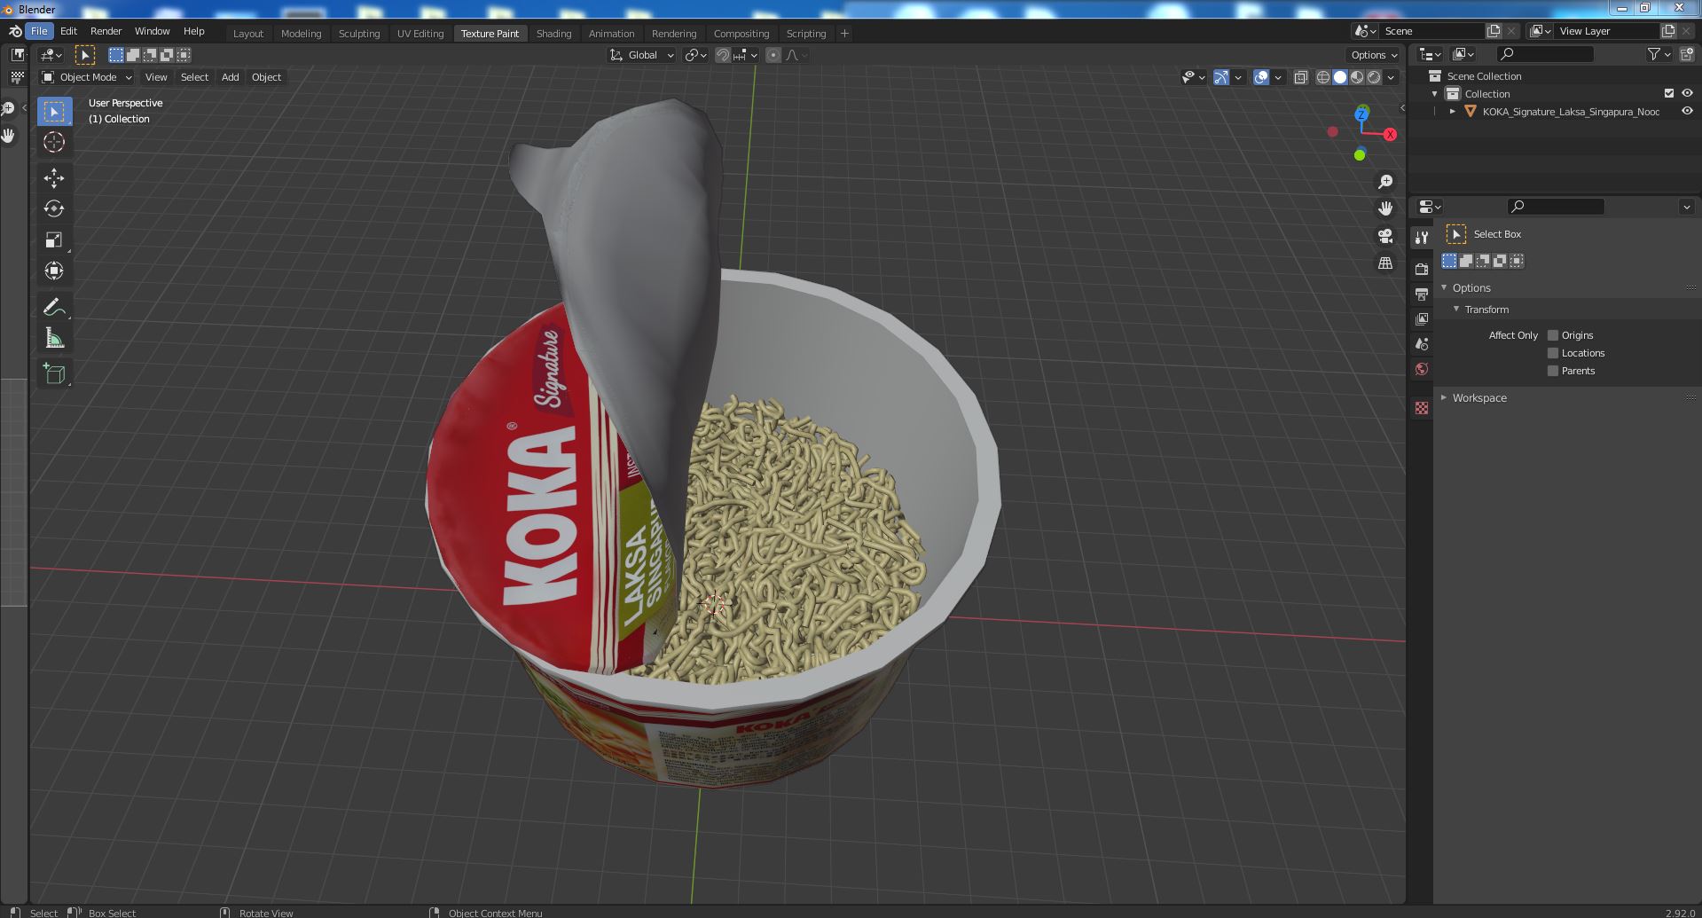Image resolution: width=1702 pixels, height=918 pixels.
Task: Collapse the Transform subpanel
Action: point(1456,310)
